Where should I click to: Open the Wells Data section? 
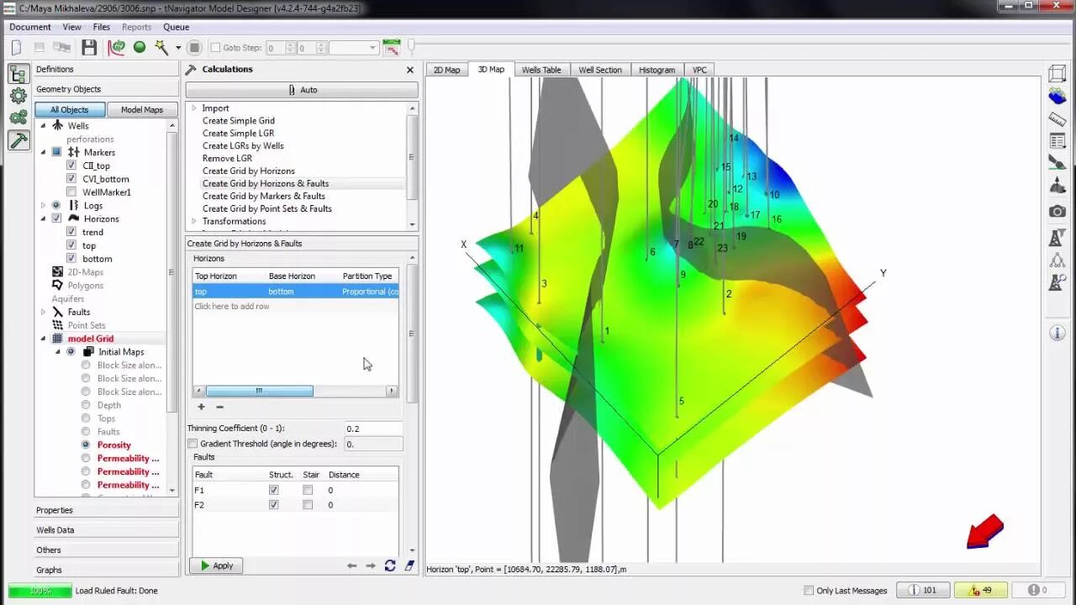point(106,530)
